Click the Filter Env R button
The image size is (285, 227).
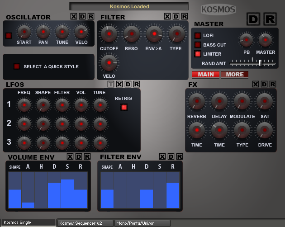[180, 156]
